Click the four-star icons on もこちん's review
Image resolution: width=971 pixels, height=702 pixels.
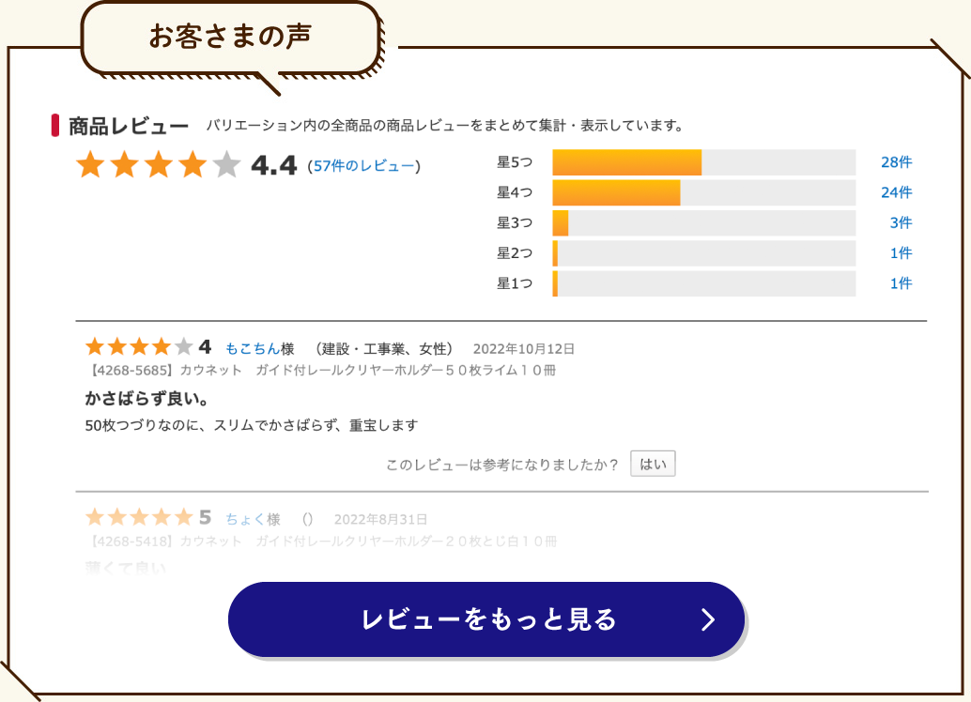point(139,346)
